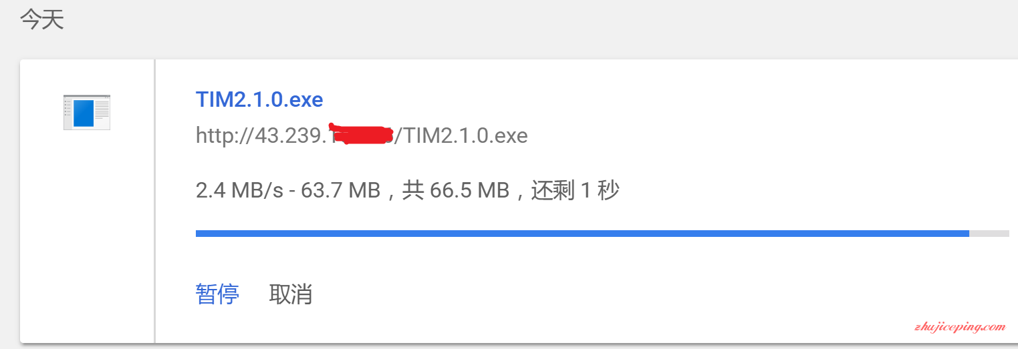Click empty white space below the file icon

point(87,234)
